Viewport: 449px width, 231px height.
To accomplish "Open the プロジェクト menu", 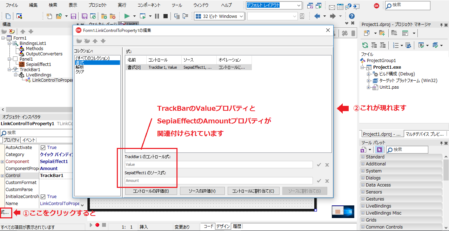I will [97, 5].
